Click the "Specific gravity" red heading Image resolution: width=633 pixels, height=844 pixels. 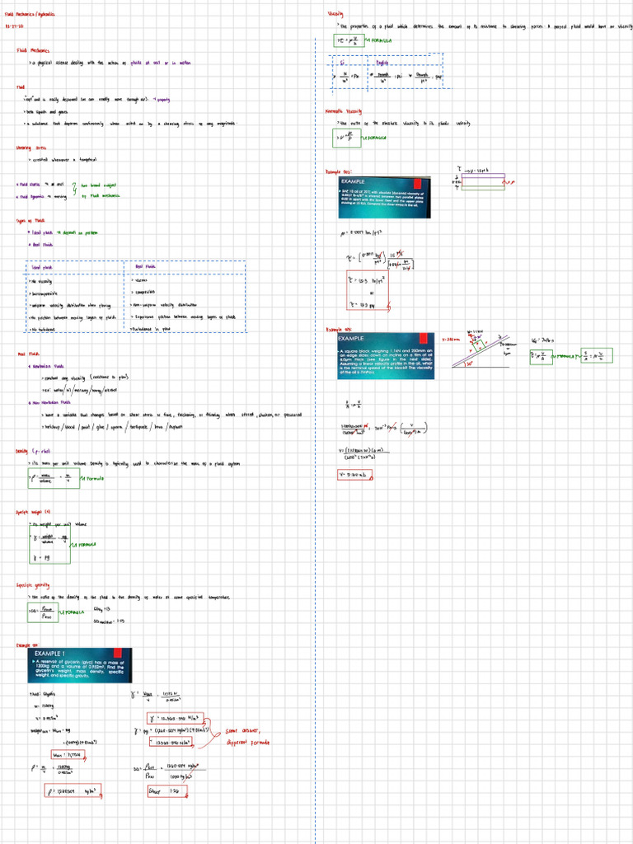point(32,585)
